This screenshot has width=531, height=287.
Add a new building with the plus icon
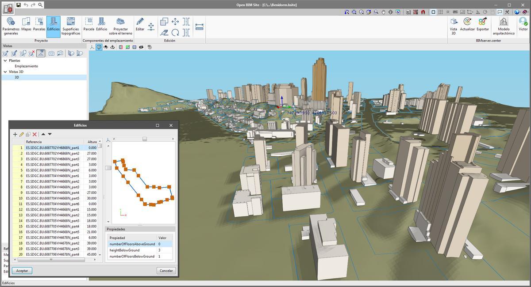click(x=15, y=134)
